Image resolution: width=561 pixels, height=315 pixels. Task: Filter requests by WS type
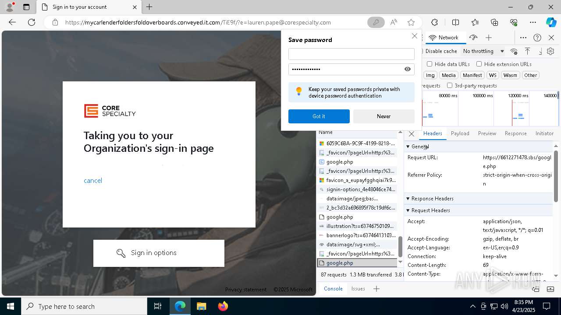tap(493, 75)
